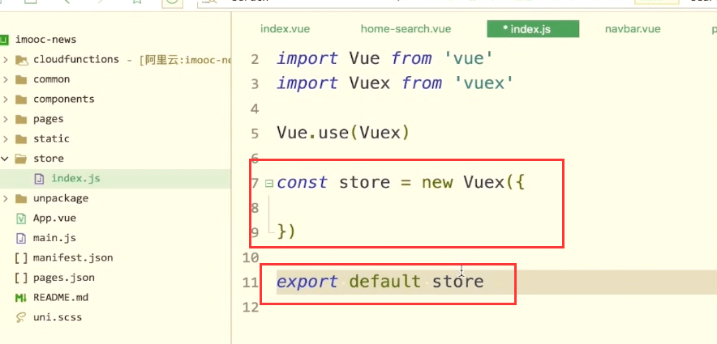Click the const keyword on line 7
Image resolution: width=717 pixels, height=344 pixels.
pos(302,182)
